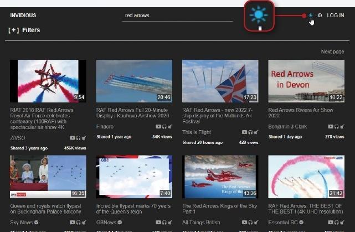Watch Essential RC video on YouTube icon
Image resolution: width=355 pixels, height=232 pixels.
click(331, 223)
